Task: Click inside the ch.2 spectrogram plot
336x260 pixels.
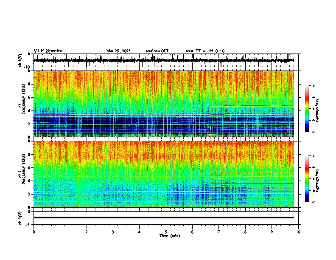Action: (x=164, y=174)
